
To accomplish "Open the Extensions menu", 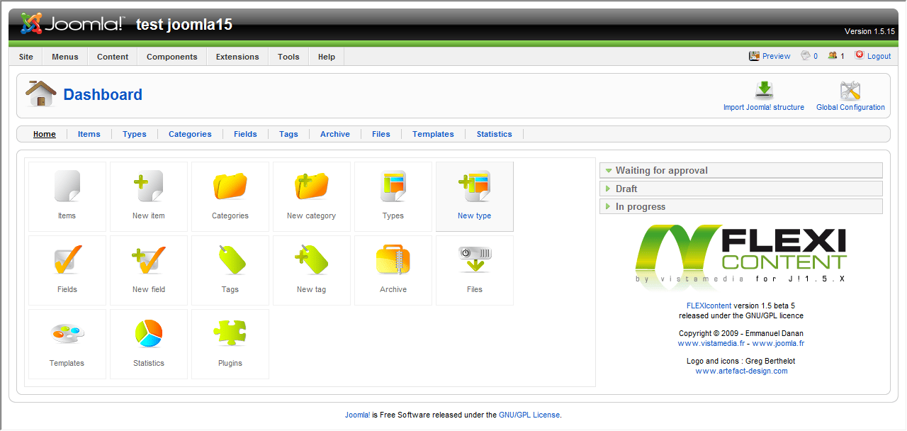I will [237, 57].
